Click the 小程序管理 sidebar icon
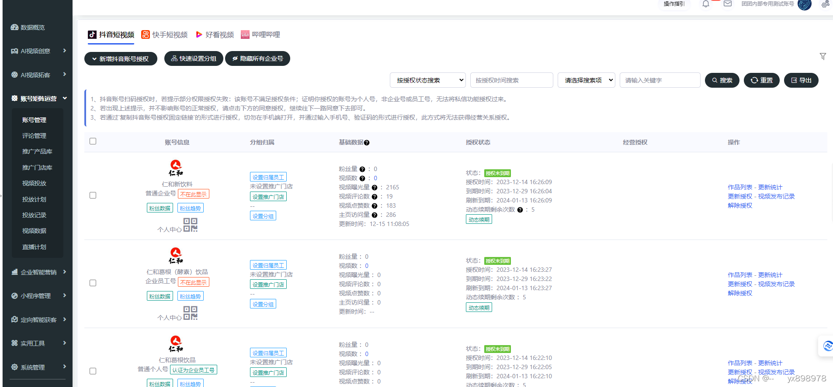This screenshot has width=833, height=387. (x=14, y=295)
